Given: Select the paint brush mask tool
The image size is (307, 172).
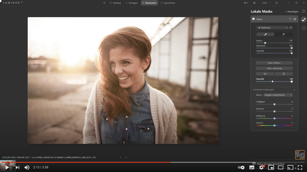Looking at the screenshot, I should pyautogui.click(x=265, y=34).
